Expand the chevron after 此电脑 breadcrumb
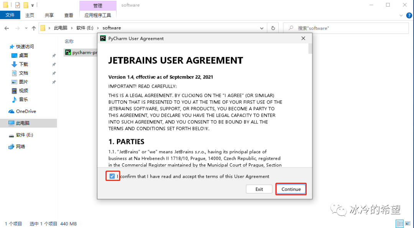Screen dimensions: 414x228 click(72, 28)
